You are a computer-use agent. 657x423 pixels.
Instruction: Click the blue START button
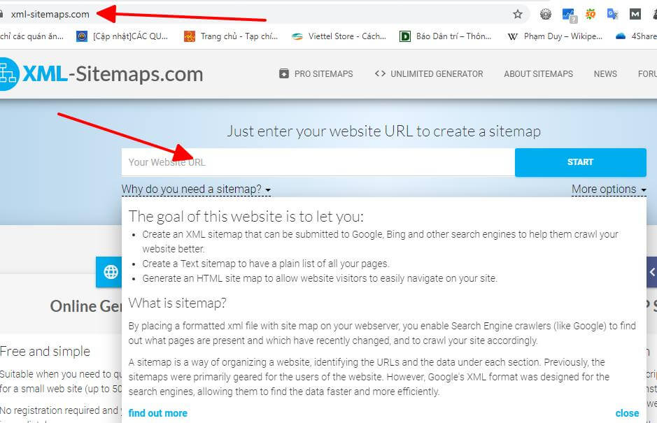click(580, 162)
